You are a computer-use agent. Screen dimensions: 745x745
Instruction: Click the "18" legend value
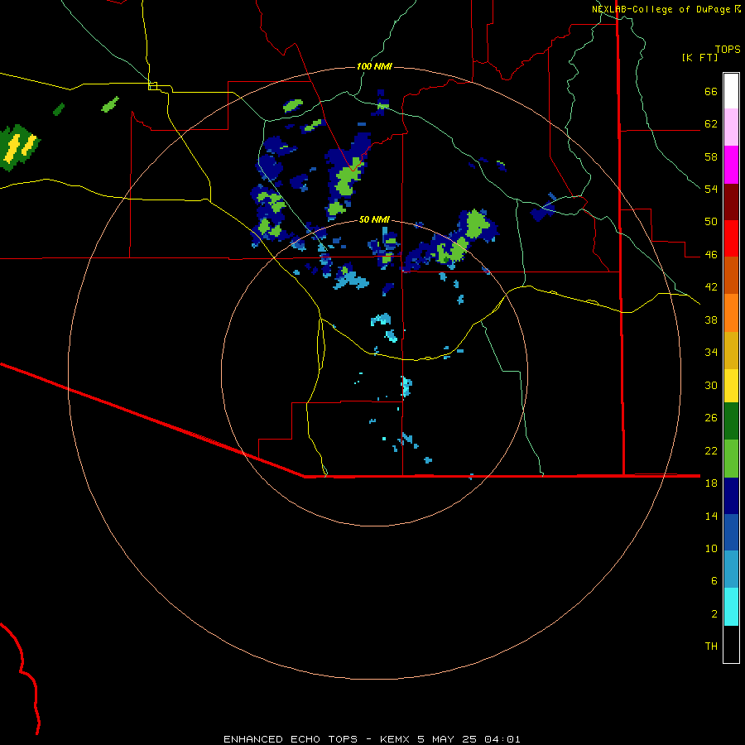(711, 483)
